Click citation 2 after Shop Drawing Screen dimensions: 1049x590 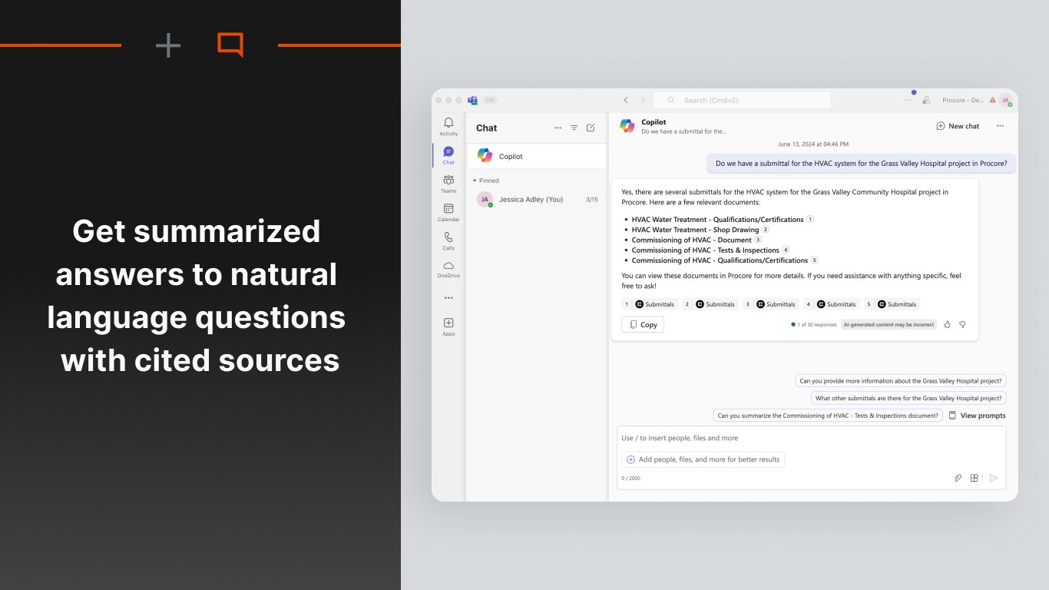(x=766, y=229)
